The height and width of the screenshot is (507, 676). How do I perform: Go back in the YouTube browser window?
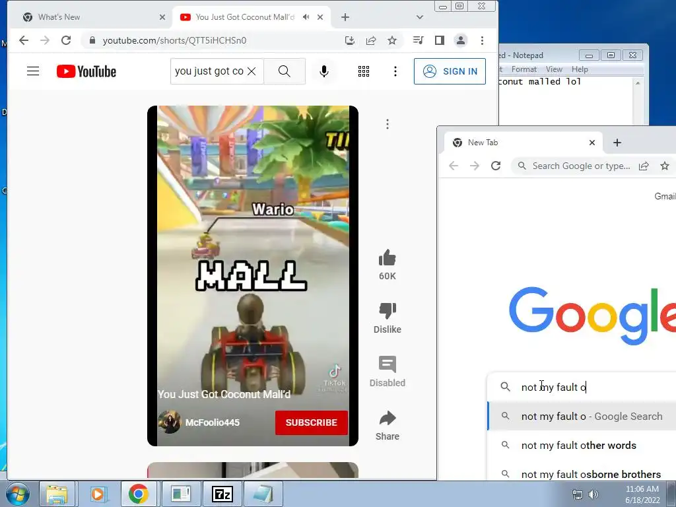coord(24,40)
